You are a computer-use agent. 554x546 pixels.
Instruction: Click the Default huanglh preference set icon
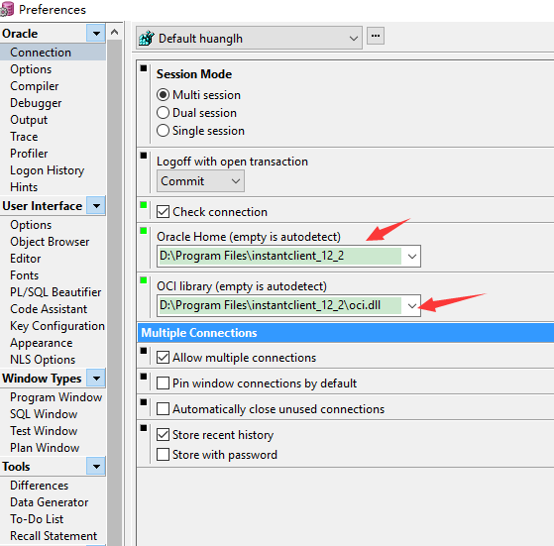pyautogui.click(x=147, y=38)
